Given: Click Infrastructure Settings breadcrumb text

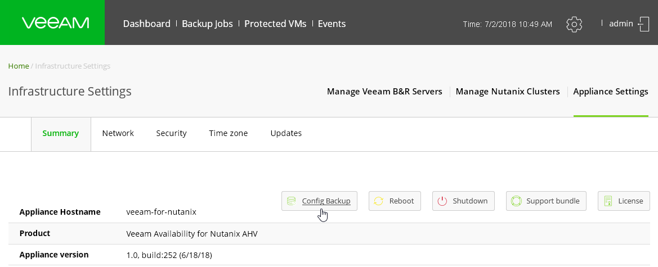Looking at the screenshot, I should point(73,66).
